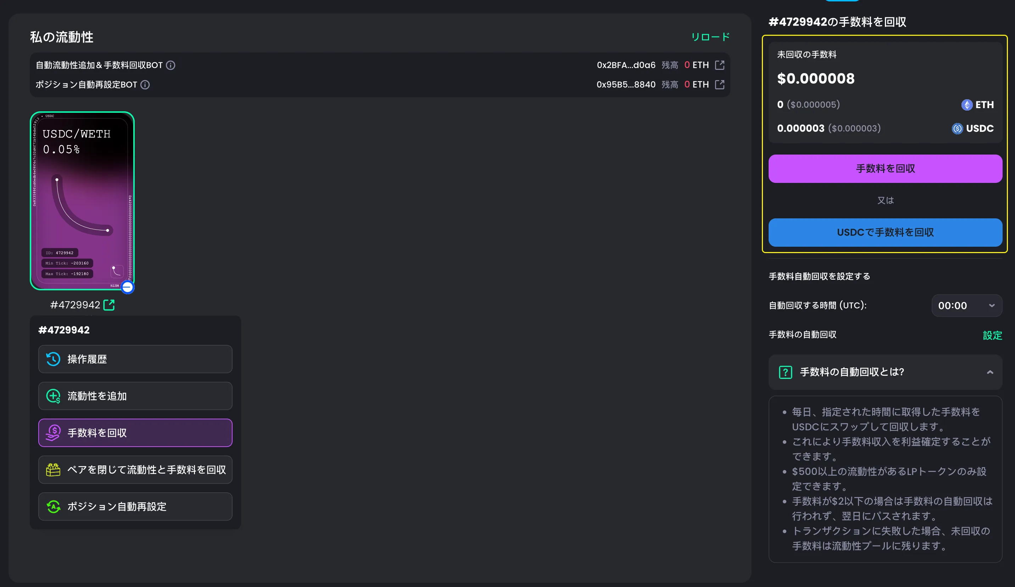Select 手数料を回収 menu item
1015x587 pixels.
click(x=135, y=433)
